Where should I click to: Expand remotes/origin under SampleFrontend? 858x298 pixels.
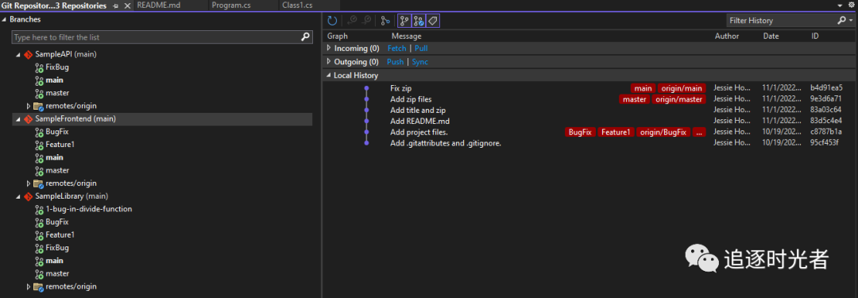(x=29, y=184)
